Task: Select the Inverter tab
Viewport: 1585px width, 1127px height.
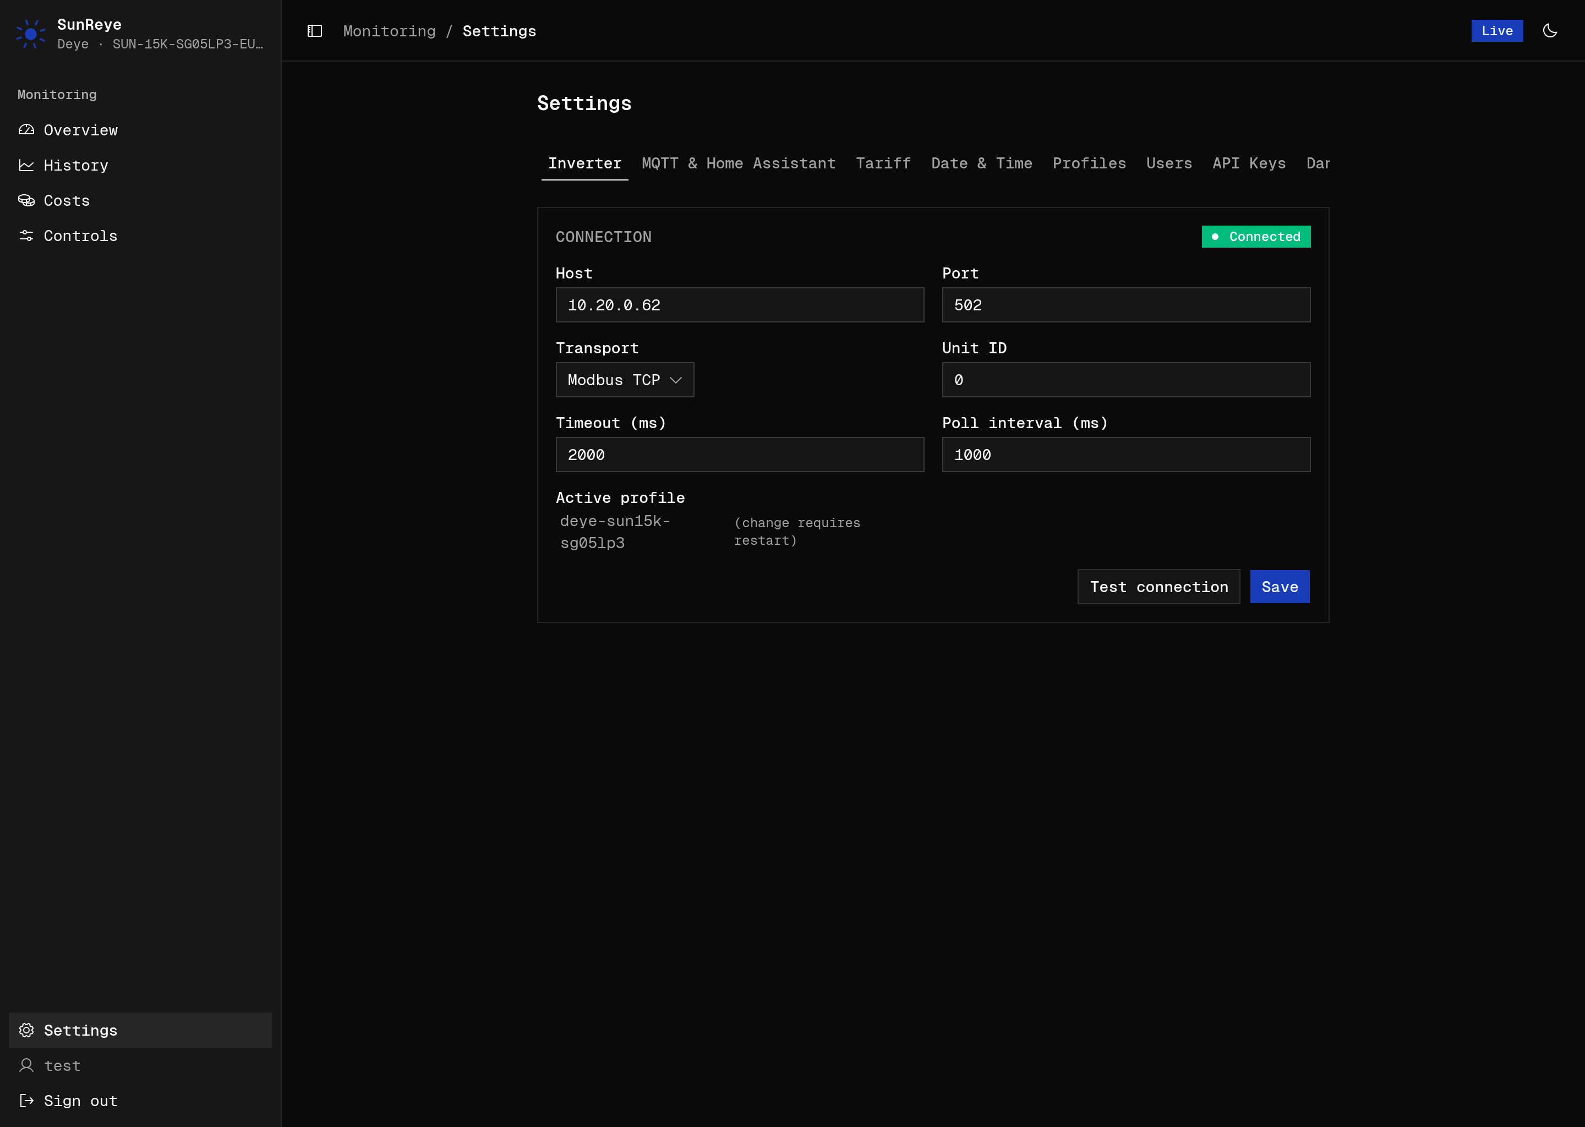Action: (584, 163)
